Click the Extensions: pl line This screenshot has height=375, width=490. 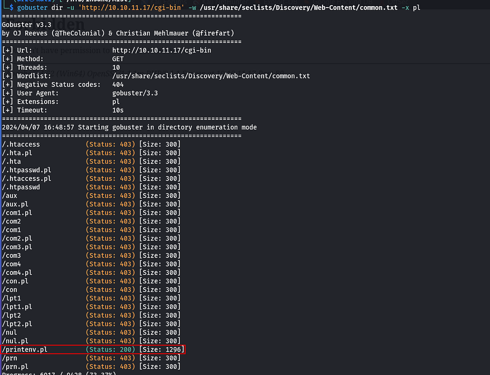point(61,102)
